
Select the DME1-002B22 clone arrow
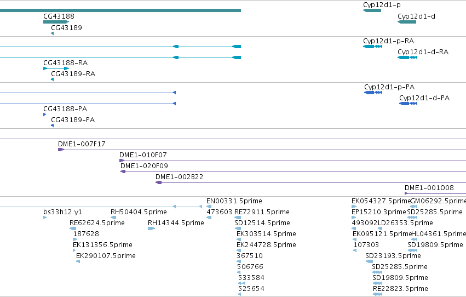coord(159,182)
